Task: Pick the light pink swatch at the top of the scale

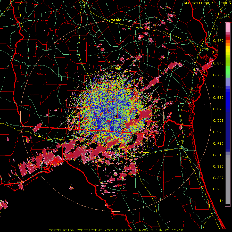Action: (x=228, y=28)
